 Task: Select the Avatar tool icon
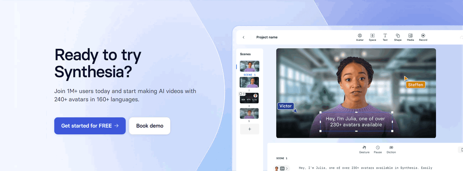click(360, 37)
